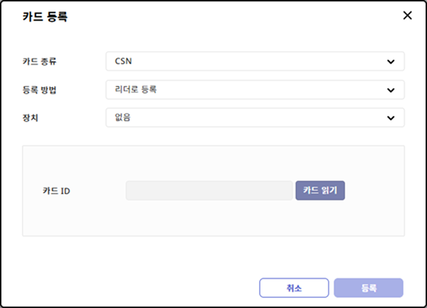The image size is (427, 308).
Task: Open the 카드 종류 dropdown
Action: (x=255, y=61)
